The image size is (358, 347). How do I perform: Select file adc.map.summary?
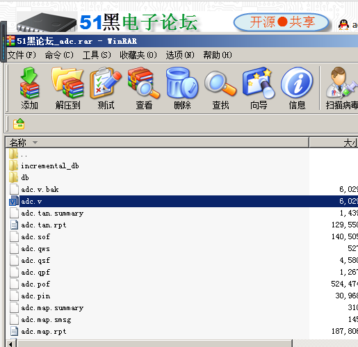click(52, 307)
